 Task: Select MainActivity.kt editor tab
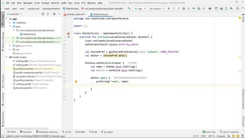[100, 14]
